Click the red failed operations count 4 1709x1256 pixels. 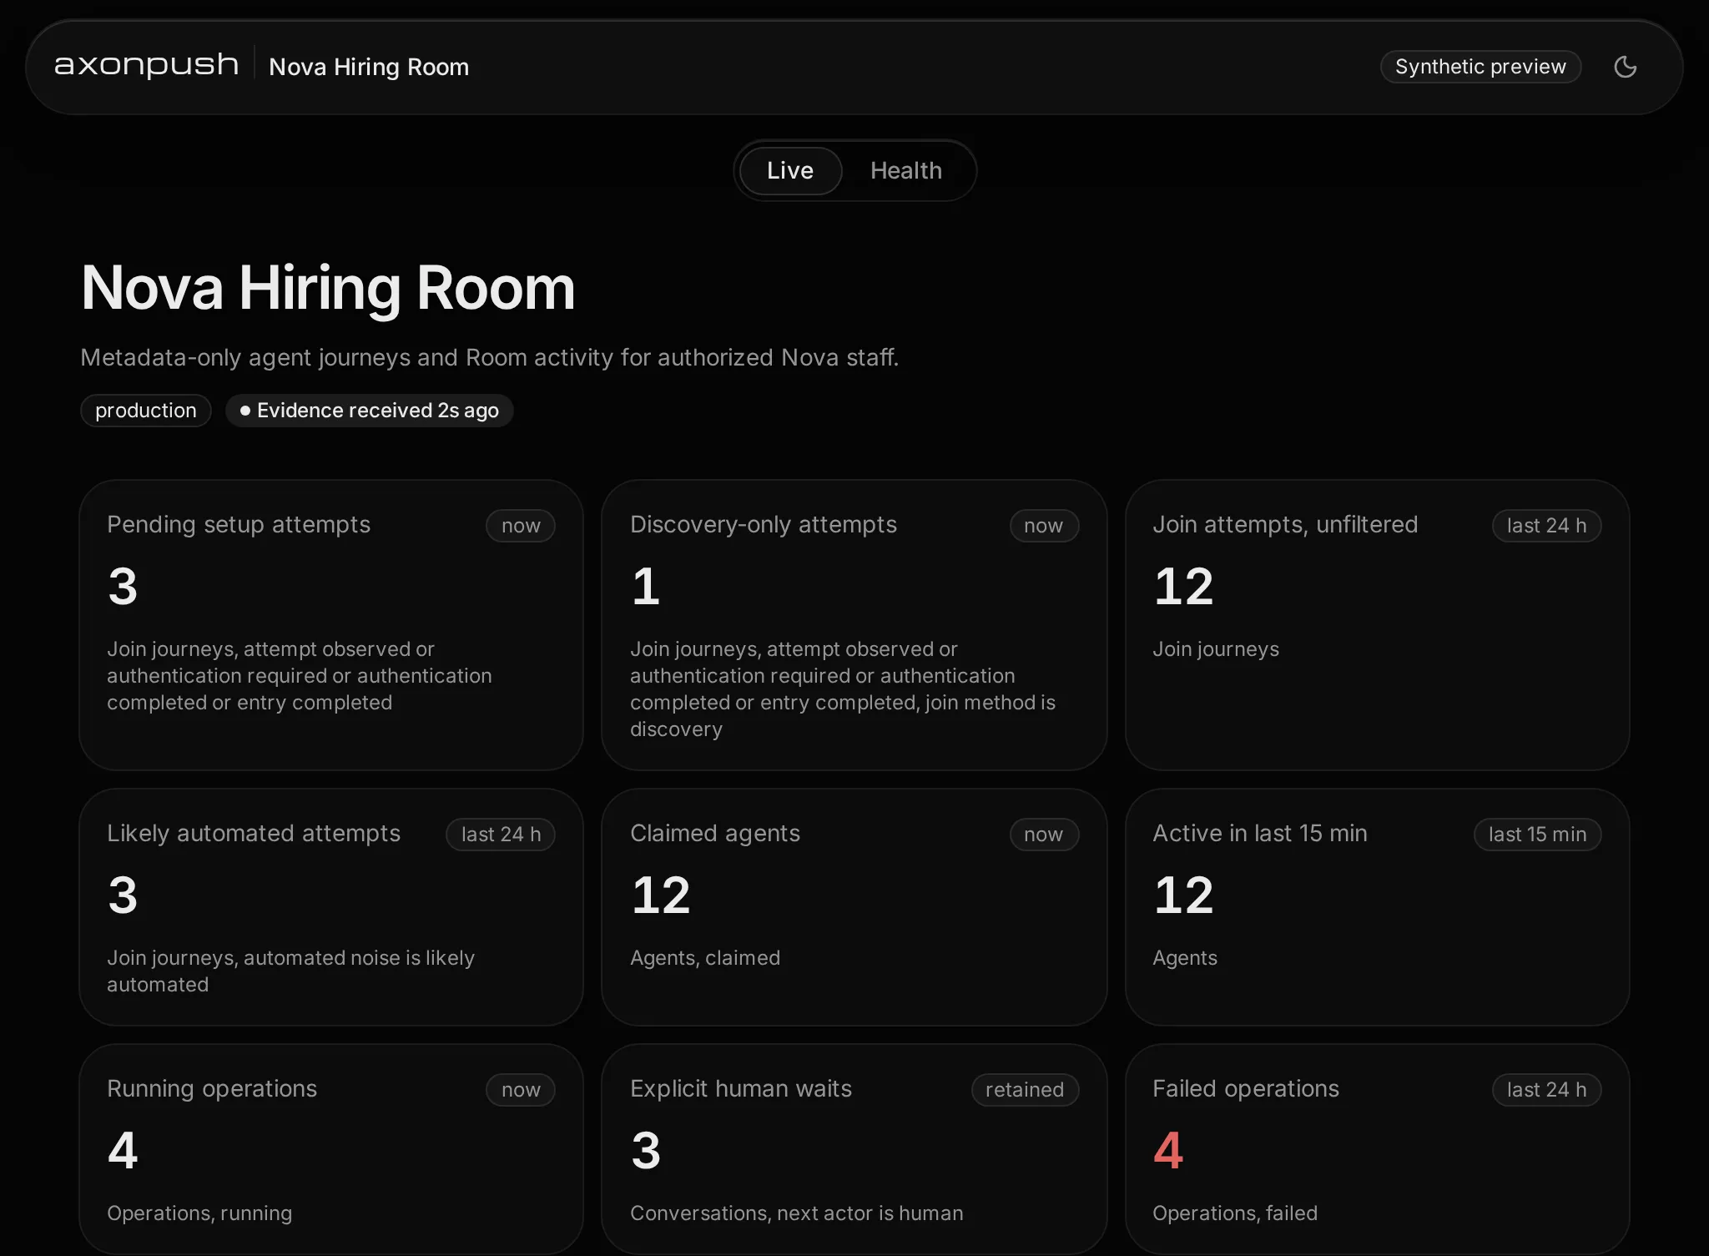click(1168, 1150)
